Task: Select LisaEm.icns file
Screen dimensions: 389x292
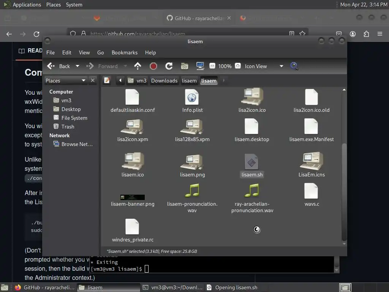Action: (312, 165)
